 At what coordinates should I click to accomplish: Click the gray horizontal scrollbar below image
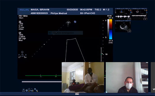click(42, 82)
